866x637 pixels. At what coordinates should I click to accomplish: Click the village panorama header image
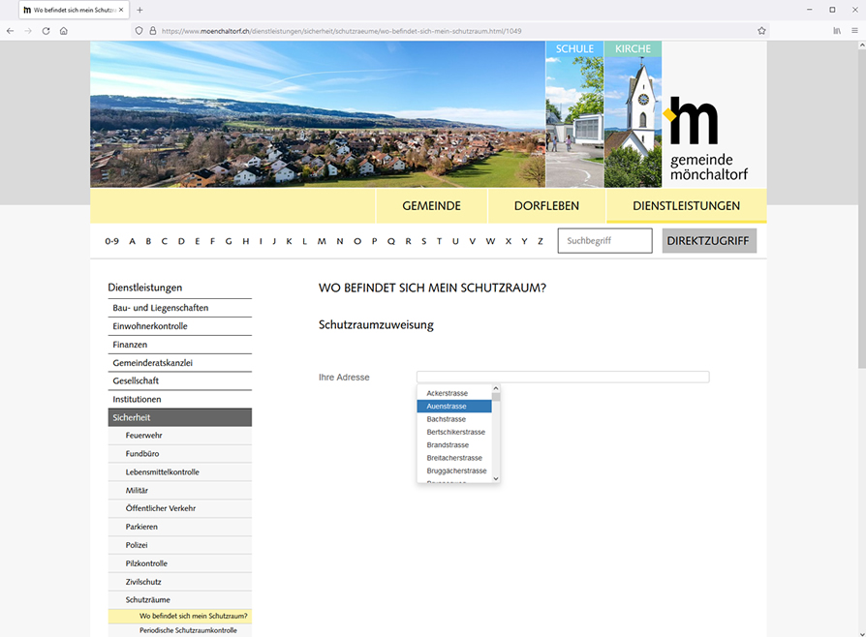coord(318,114)
